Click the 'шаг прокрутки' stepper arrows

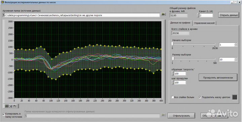click(173, 82)
